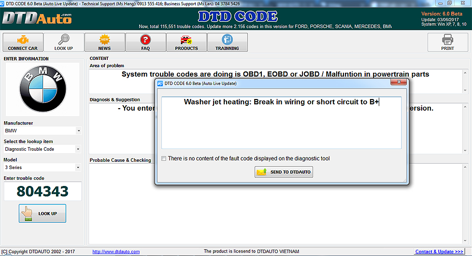Click the Update: 03/06/2017 text
The height and width of the screenshot is (256, 472).
tap(440, 19)
